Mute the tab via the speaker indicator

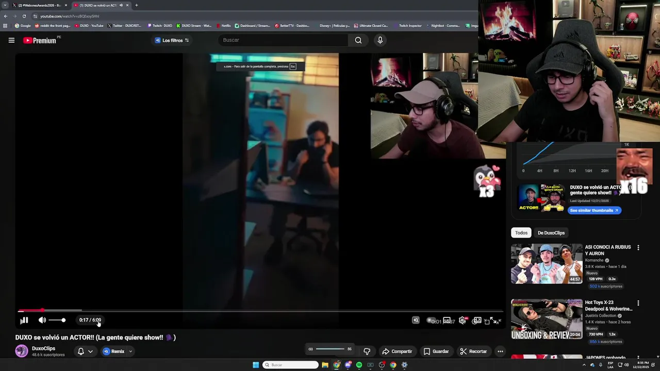coord(121,5)
